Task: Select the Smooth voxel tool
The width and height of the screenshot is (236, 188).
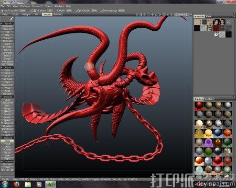Action: (x=7, y=29)
